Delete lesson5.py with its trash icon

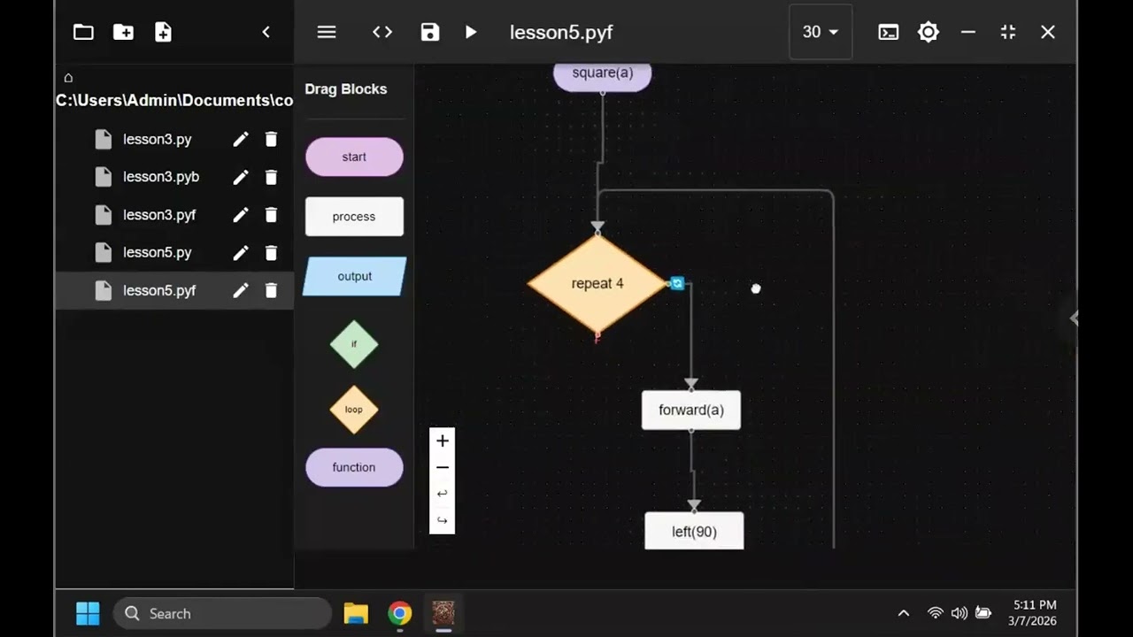tap(271, 252)
